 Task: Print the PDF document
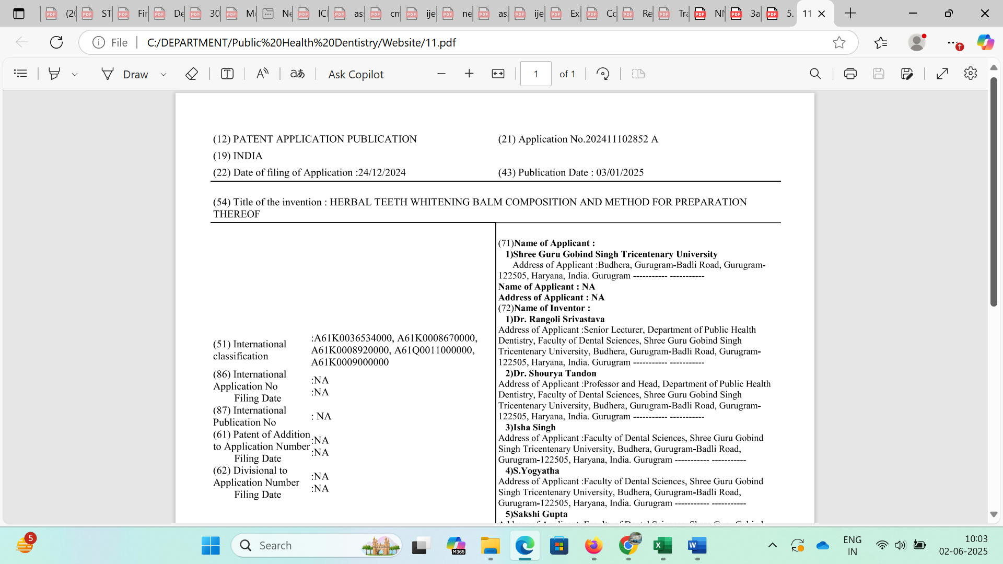pos(850,74)
